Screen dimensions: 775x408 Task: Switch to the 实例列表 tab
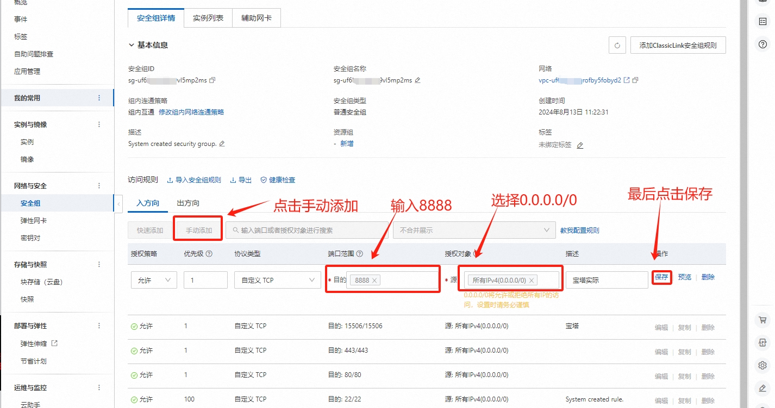208,18
